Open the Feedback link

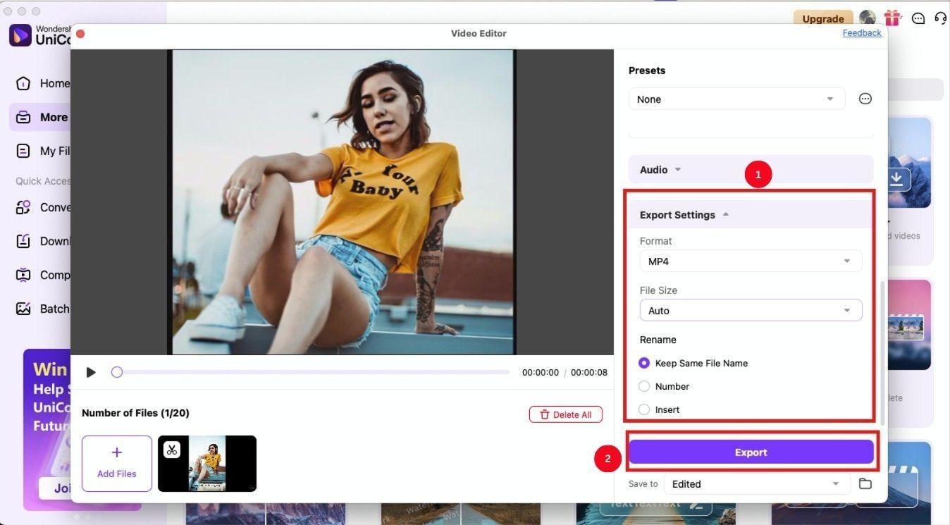[862, 33]
